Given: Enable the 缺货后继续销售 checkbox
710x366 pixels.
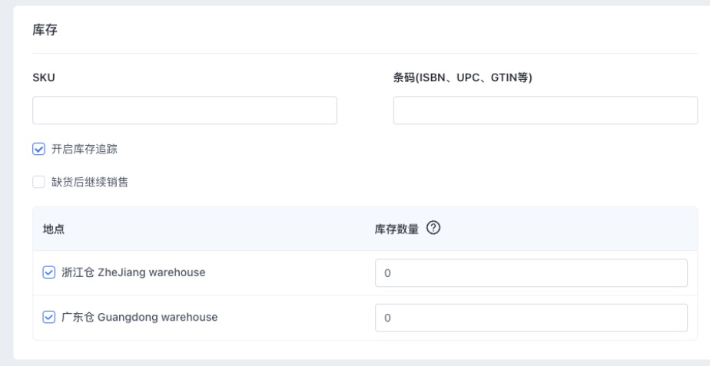Looking at the screenshot, I should pyautogui.click(x=39, y=182).
